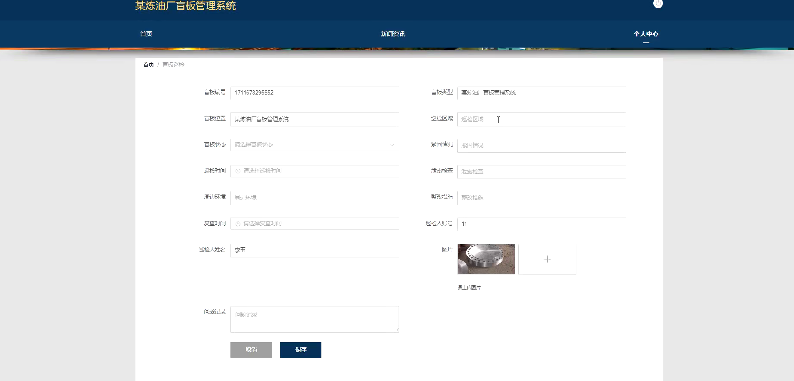Click into the 周边环境 field
The height and width of the screenshot is (381, 794).
pyautogui.click(x=314, y=198)
